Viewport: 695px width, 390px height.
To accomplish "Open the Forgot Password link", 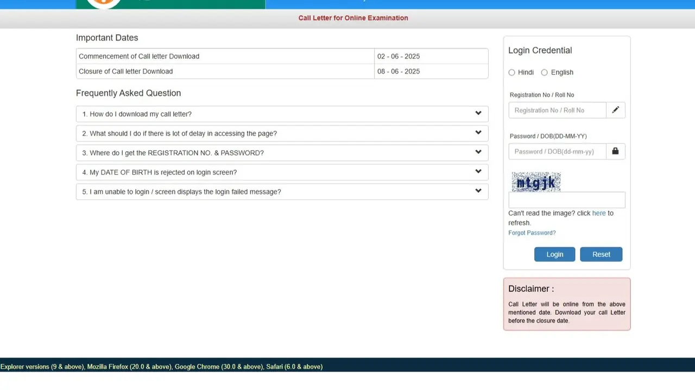I will [532, 232].
